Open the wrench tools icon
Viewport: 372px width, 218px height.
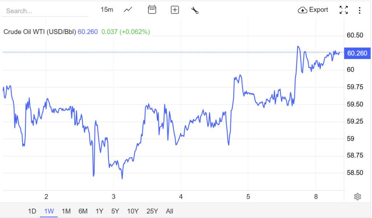pos(195,10)
